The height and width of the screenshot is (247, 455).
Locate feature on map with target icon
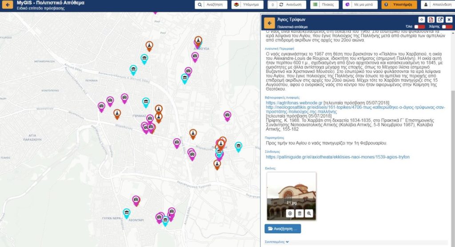pyautogui.click(x=422, y=20)
